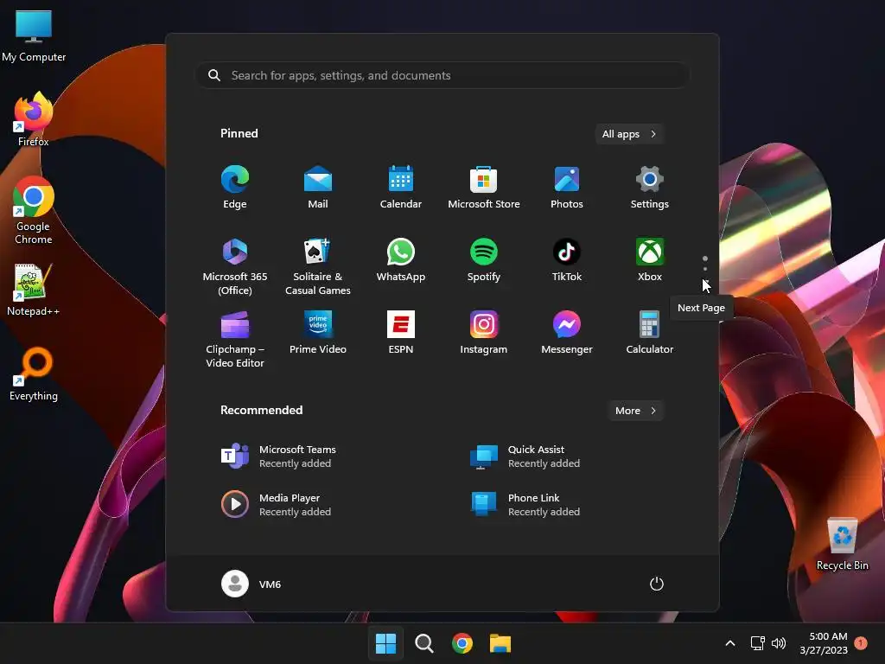Screen dimensions: 885x664
Task: Select the Recycle Bin on desktop
Action: tap(842, 544)
